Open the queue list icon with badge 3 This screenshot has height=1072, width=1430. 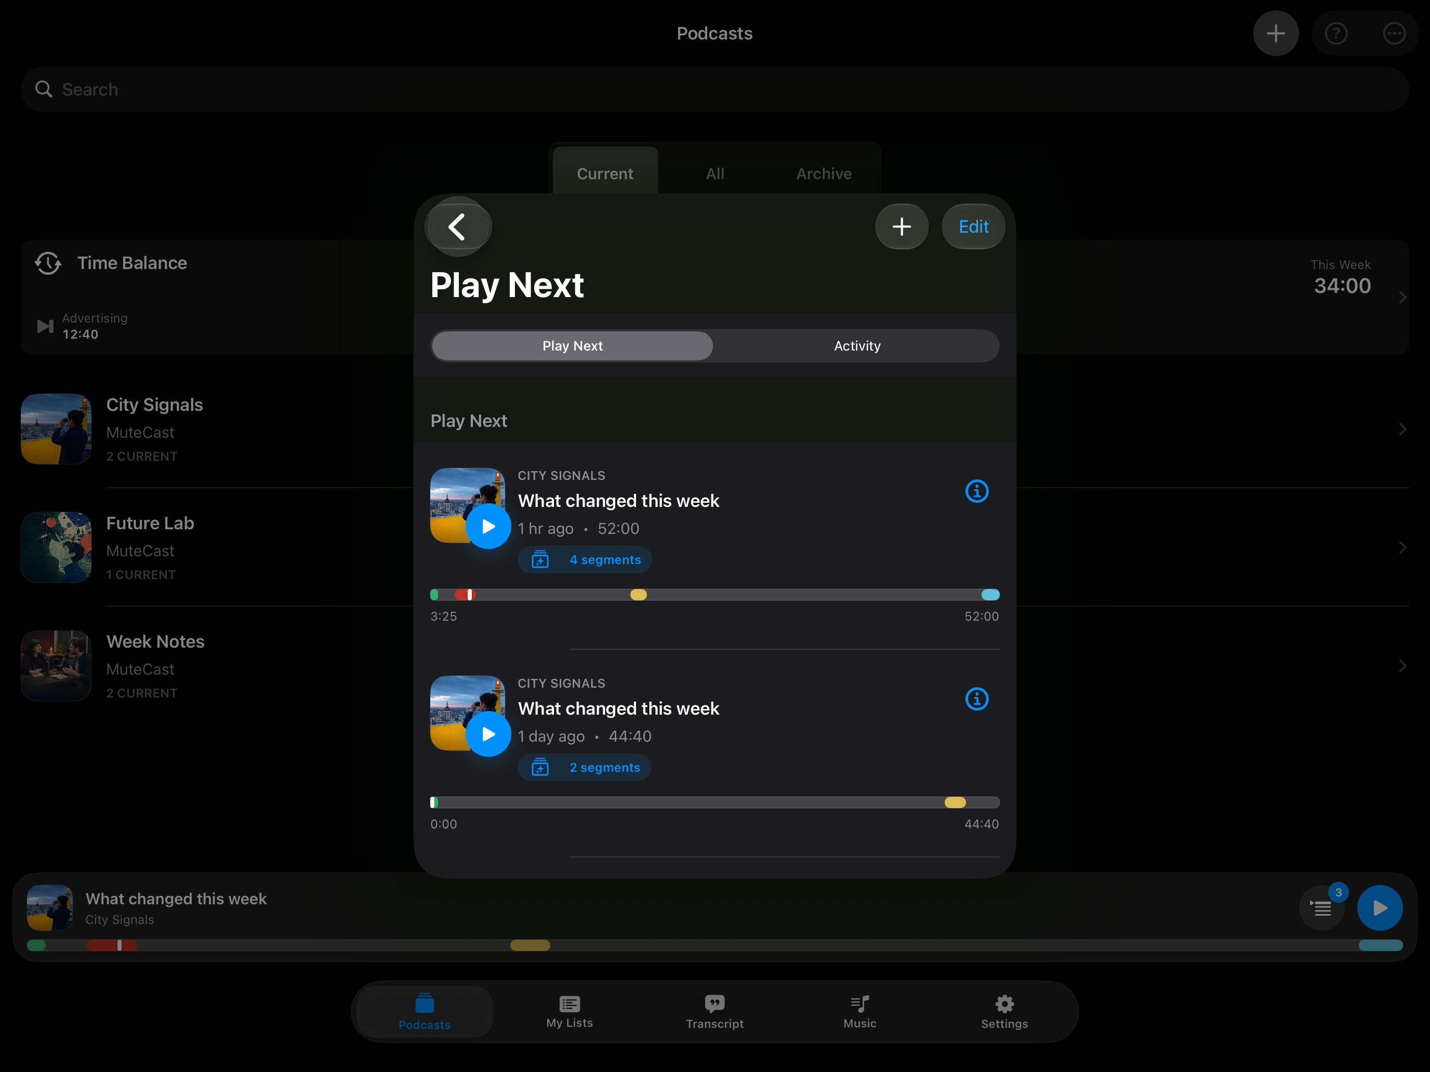point(1322,908)
